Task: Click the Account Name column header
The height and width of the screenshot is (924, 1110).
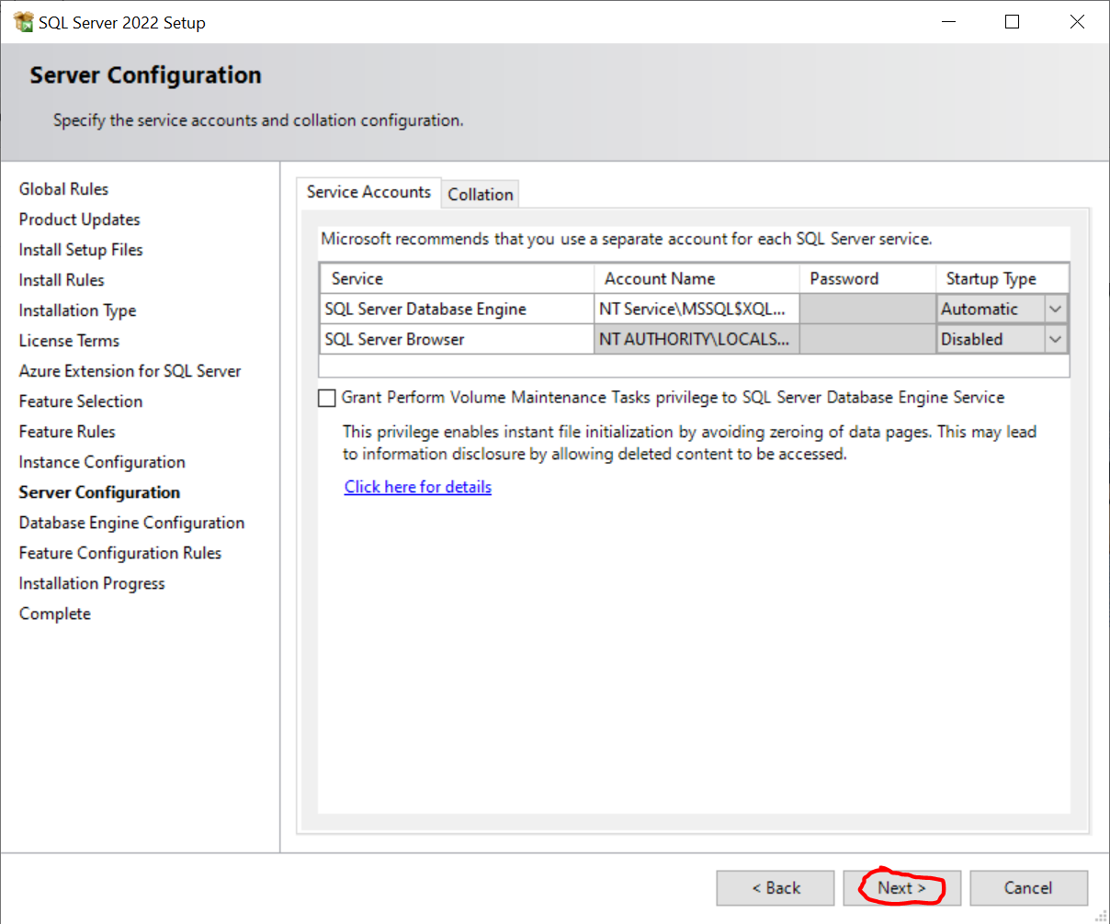Action: [697, 279]
